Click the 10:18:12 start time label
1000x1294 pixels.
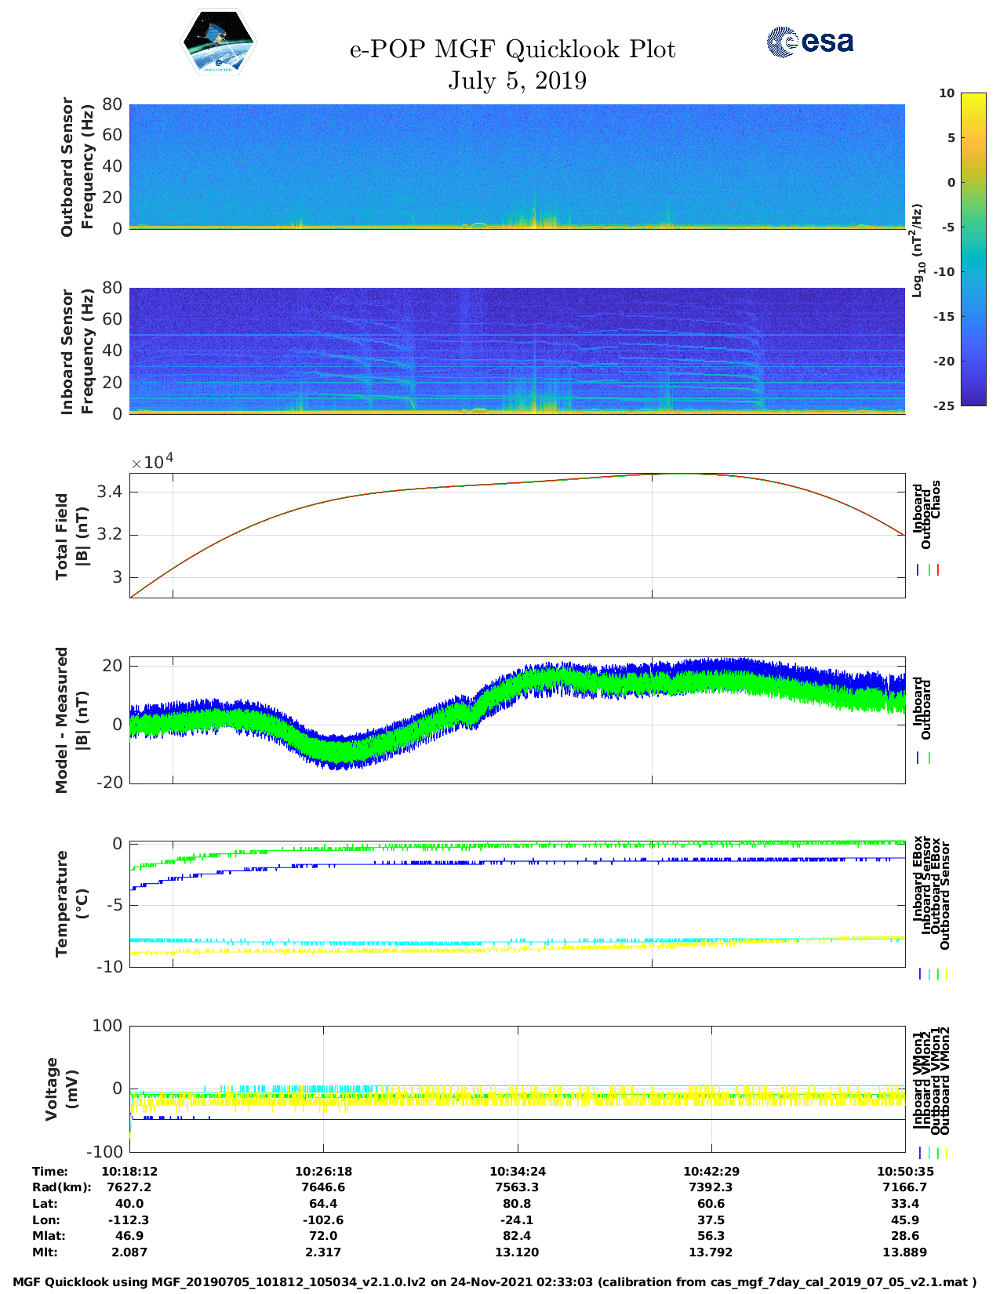[x=129, y=1171]
